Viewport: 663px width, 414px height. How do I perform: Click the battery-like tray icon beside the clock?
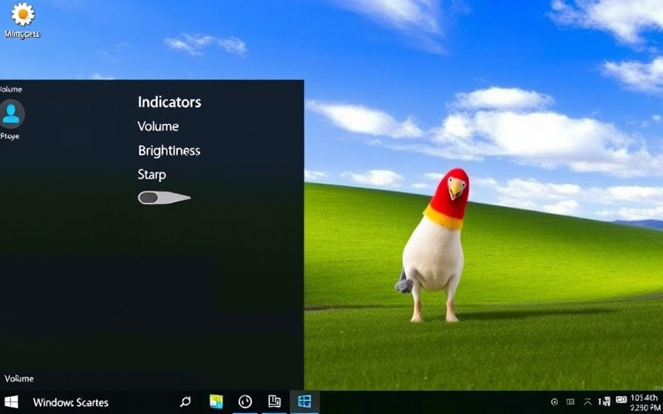coord(621,400)
